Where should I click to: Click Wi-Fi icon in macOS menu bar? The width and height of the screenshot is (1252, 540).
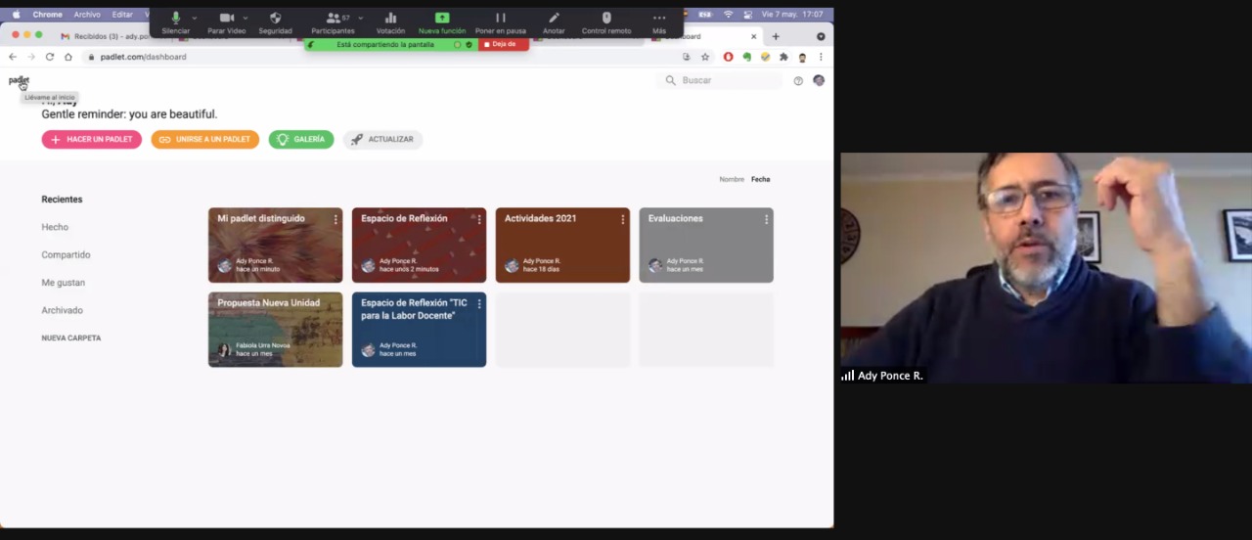pyautogui.click(x=728, y=15)
